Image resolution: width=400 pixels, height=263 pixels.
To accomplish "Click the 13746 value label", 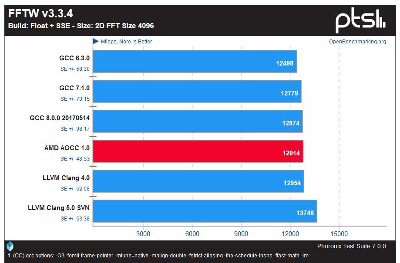I will [305, 213].
